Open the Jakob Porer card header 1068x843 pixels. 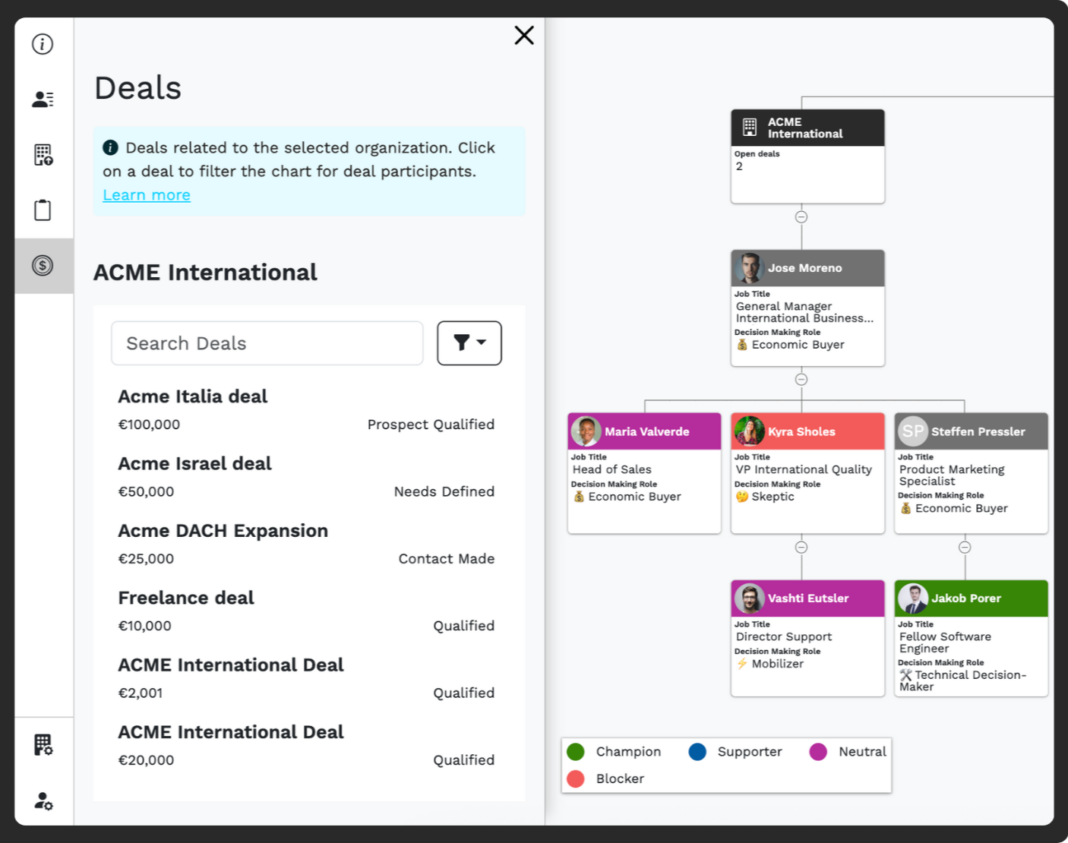(972, 598)
